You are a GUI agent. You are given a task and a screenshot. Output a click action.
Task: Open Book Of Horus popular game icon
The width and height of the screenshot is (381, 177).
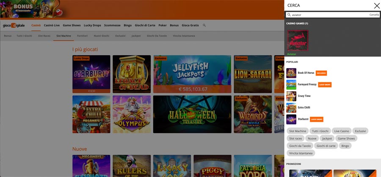(x=291, y=73)
